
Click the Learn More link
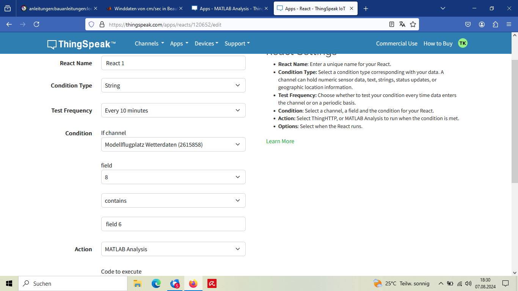click(x=280, y=141)
